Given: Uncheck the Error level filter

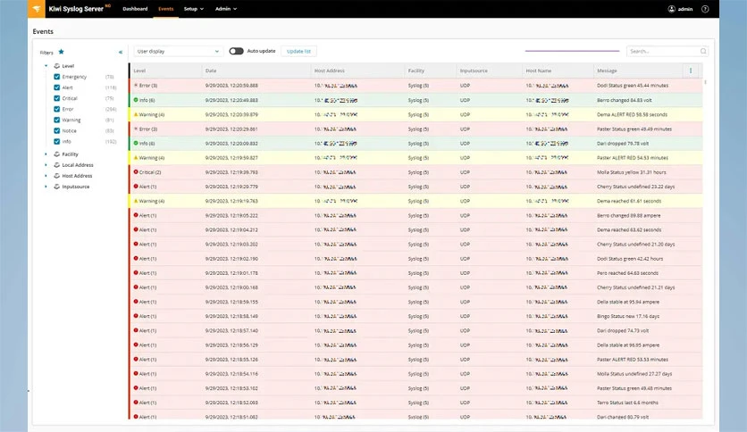Looking at the screenshot, I should [56, 109].
